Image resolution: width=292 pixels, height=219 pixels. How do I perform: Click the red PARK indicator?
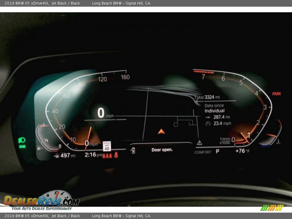click(276, 94)
